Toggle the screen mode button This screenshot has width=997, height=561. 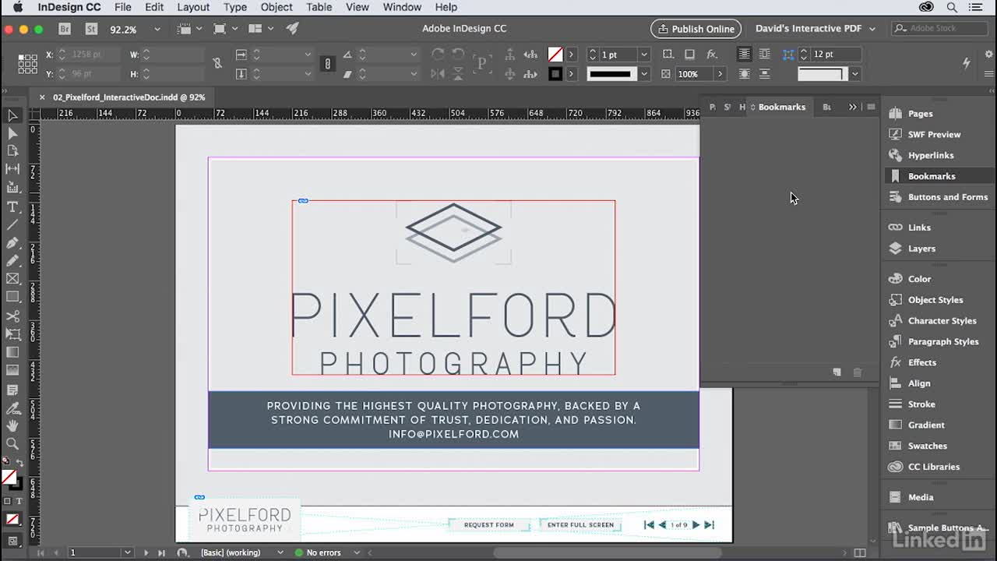12,541
